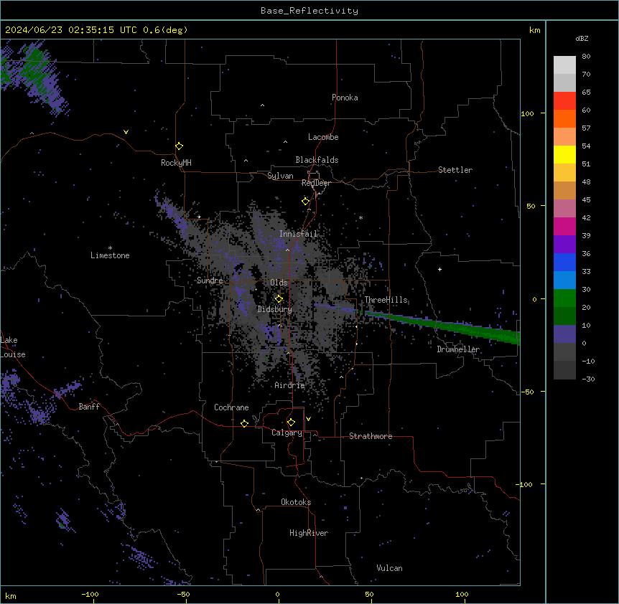The height and width of the screenshot is (604, 619).
Task: Click the Cochrane city label
Action: [231, 407]
